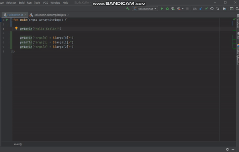Run with Coverage shield icon
Screen dimensions: 239x152
tap(173, 9)
